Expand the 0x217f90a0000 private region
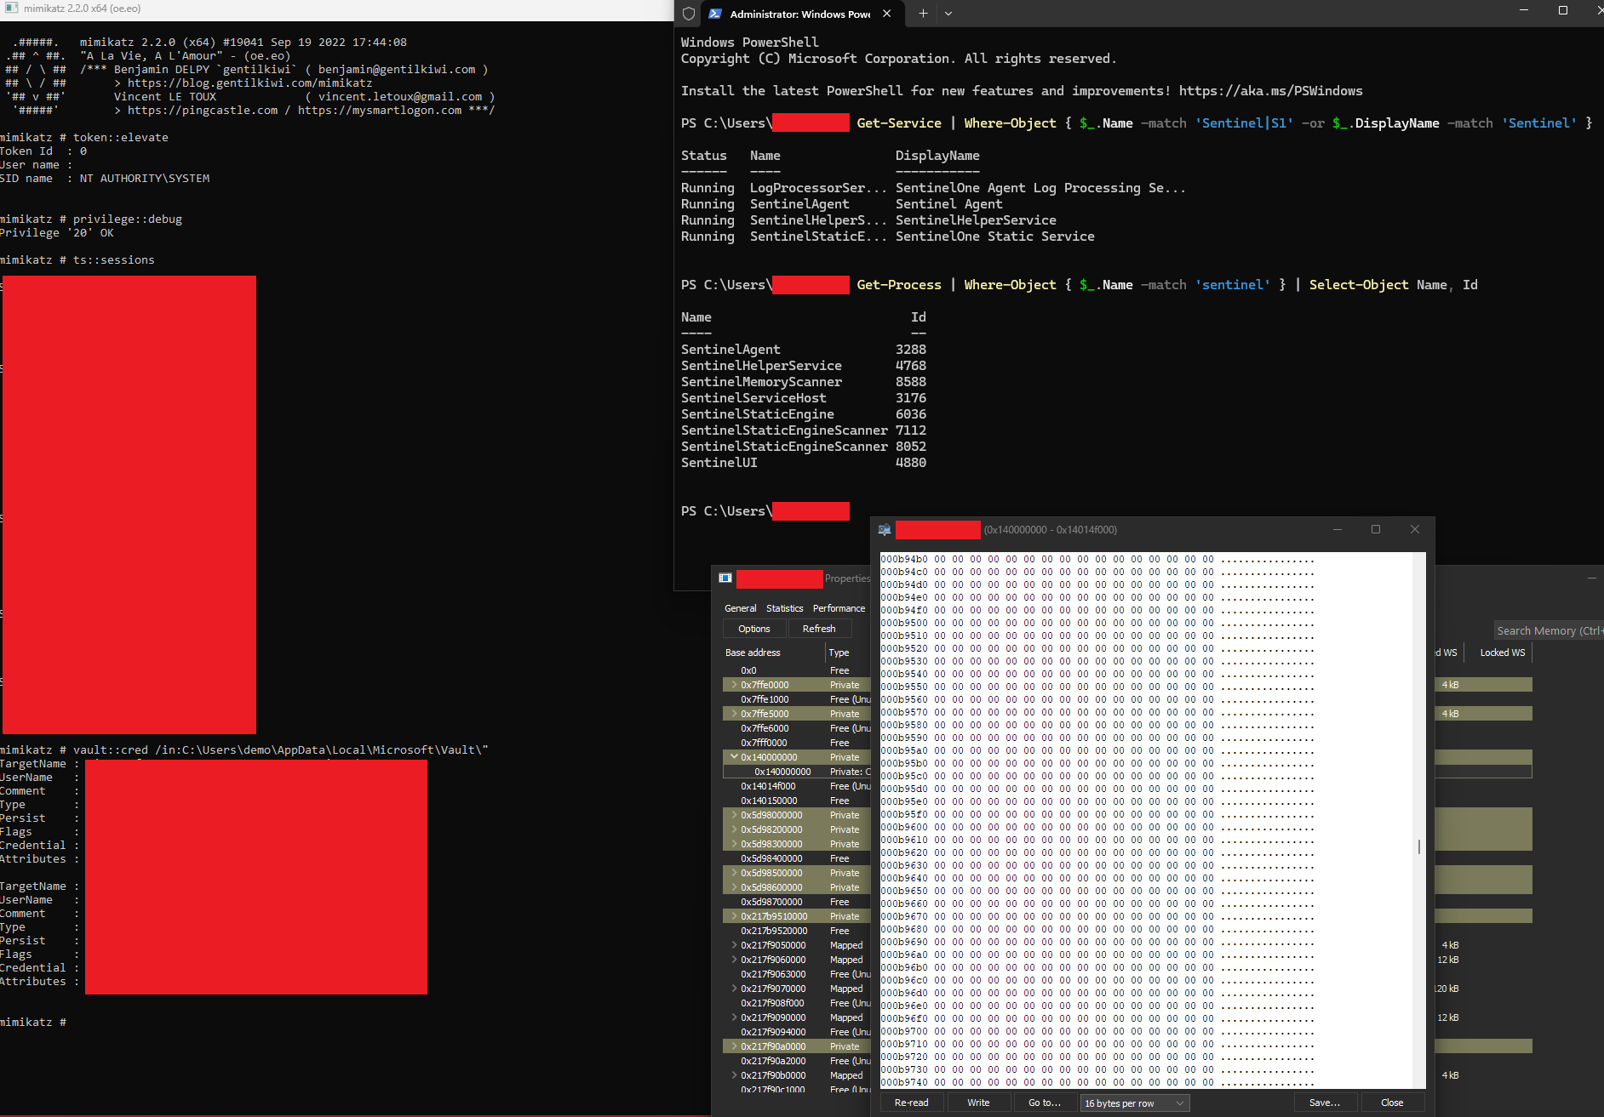The width and height of the screenshot is (1604, 1117). 735,1046
